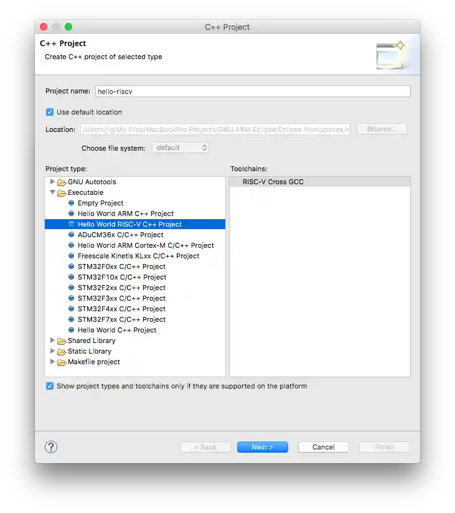Select STM32F3xx C/C++ Project
The image size is (455, 513).
pyautogui.click(x=121, y=298)
